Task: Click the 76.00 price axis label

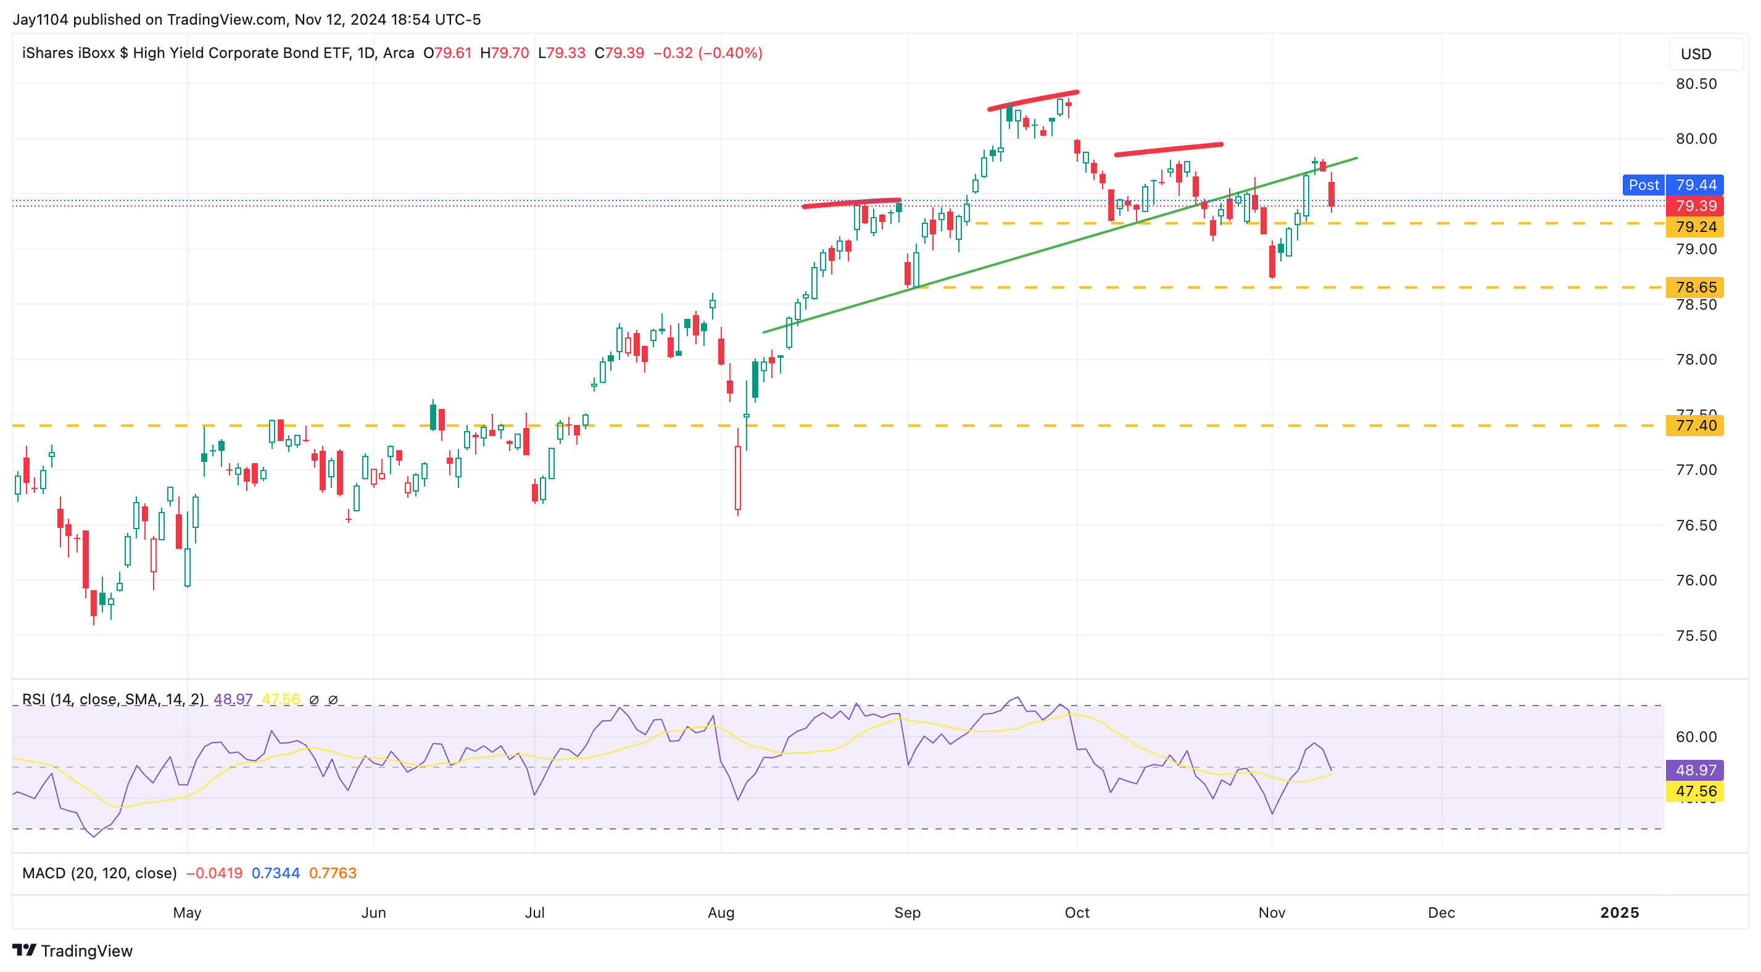Action: [1696, 580]
